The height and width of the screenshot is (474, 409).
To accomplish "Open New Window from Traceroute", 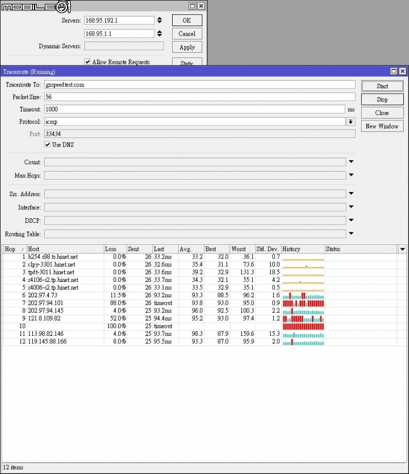I will pos(382,126).
